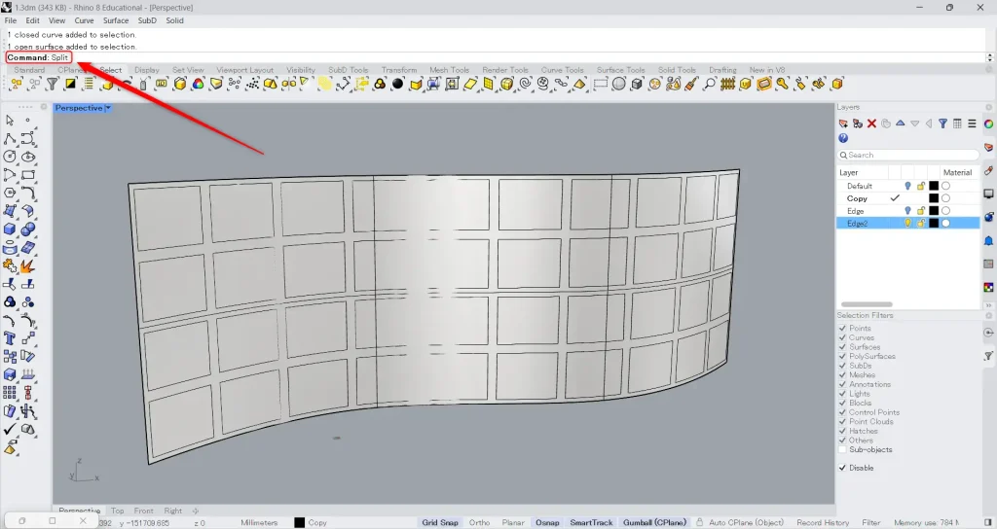Select the Box solid tool in sidebar
Screen dimensions: 997x529
pos(10,229)
